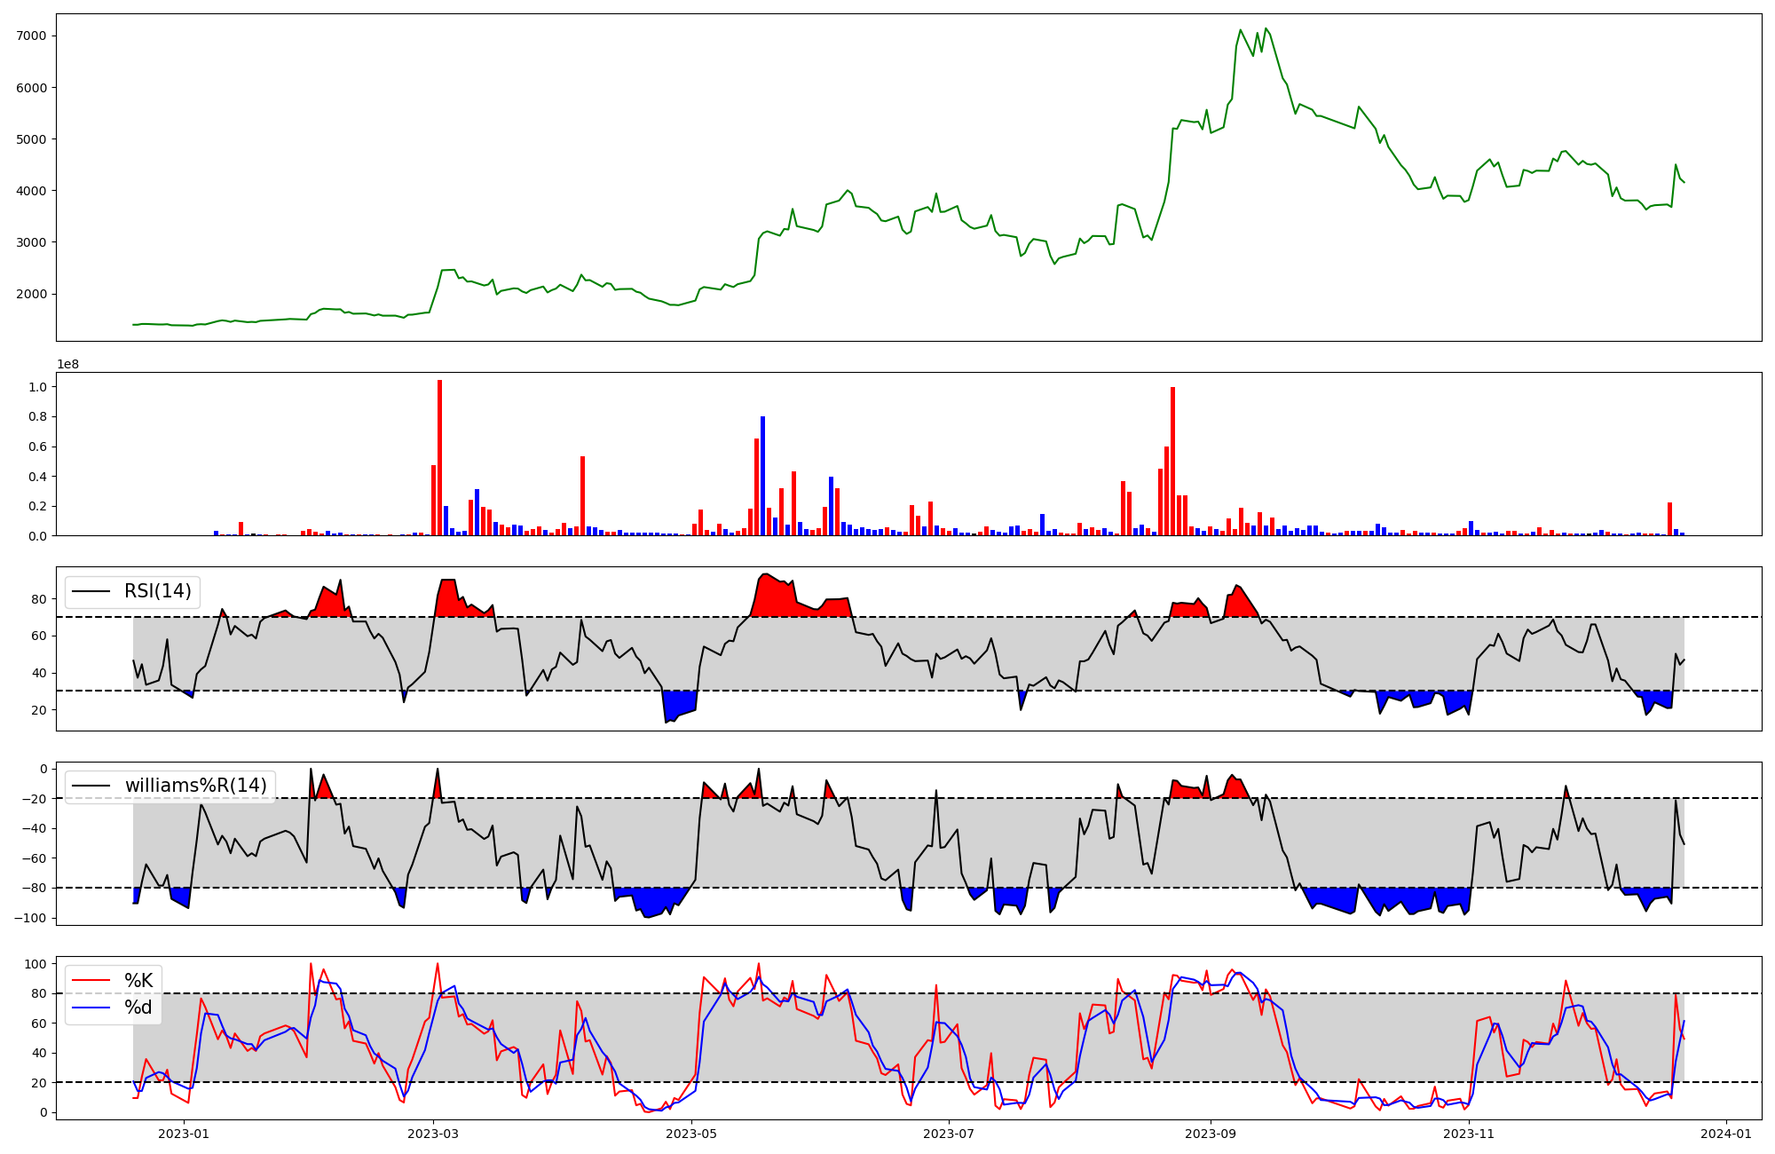Click the red %K legend line
The height and width of the screenshot is (1154, 1775).
tap(91, 981)
